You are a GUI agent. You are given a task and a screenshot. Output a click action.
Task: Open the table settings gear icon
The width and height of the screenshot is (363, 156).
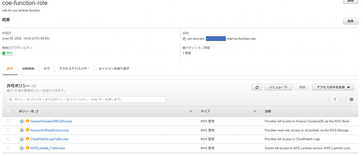351,99
